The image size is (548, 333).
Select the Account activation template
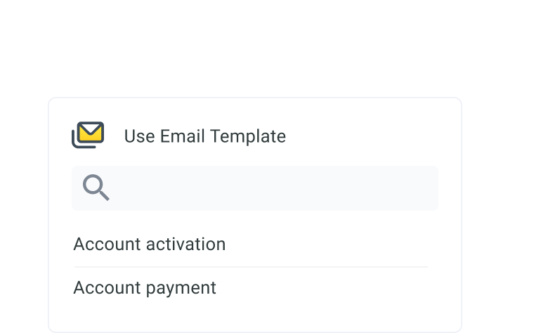pyautogui.click(x=150, y=244)
